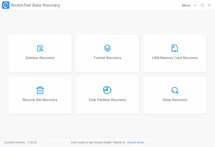Click the USB/Memory Card Recovery card icon
The width and height of the screenshot is (215, 147).
[x=175, y=48]
